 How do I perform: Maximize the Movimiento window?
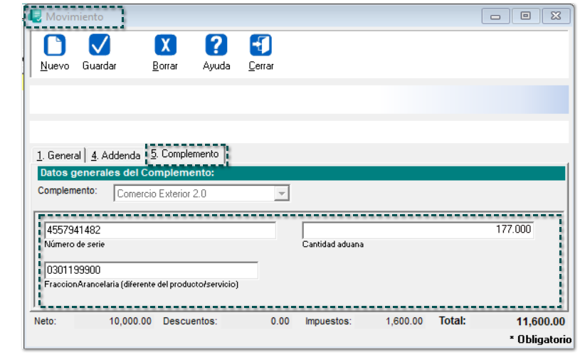(526, 16)
